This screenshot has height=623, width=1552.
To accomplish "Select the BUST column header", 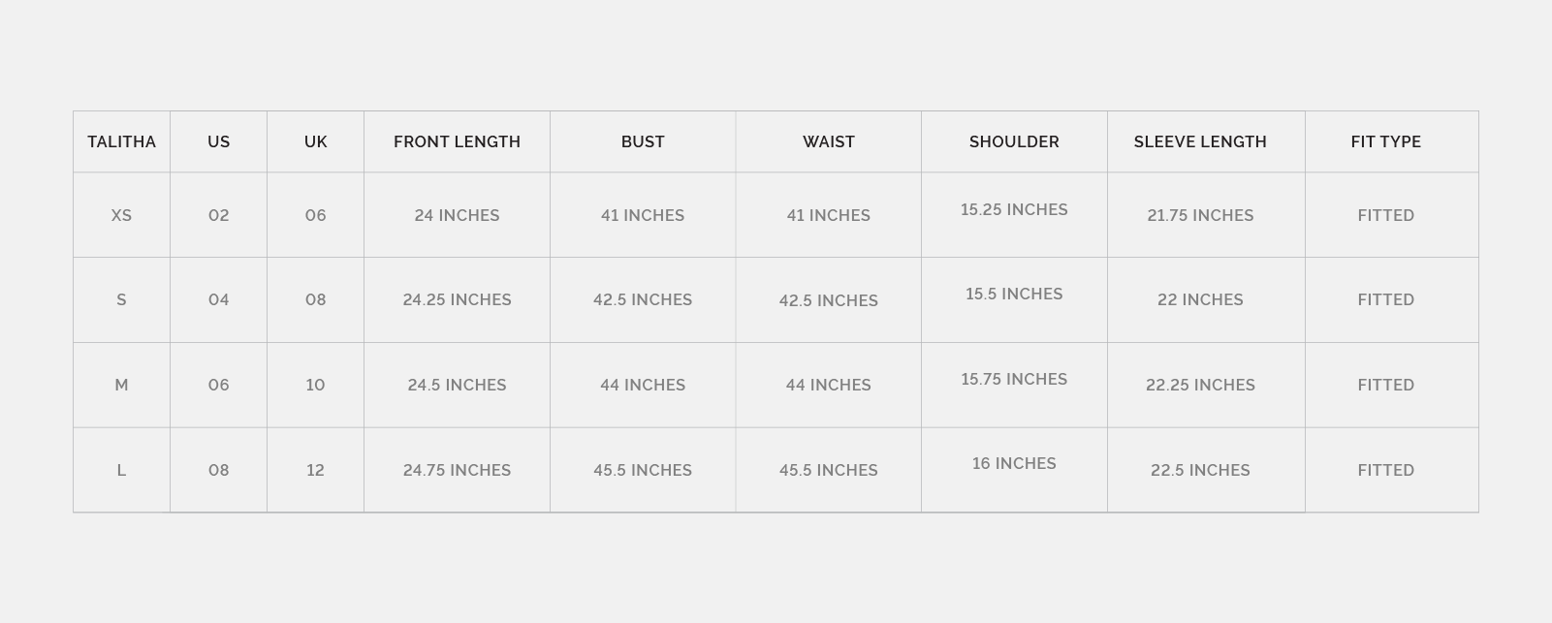I will point(643,142).
